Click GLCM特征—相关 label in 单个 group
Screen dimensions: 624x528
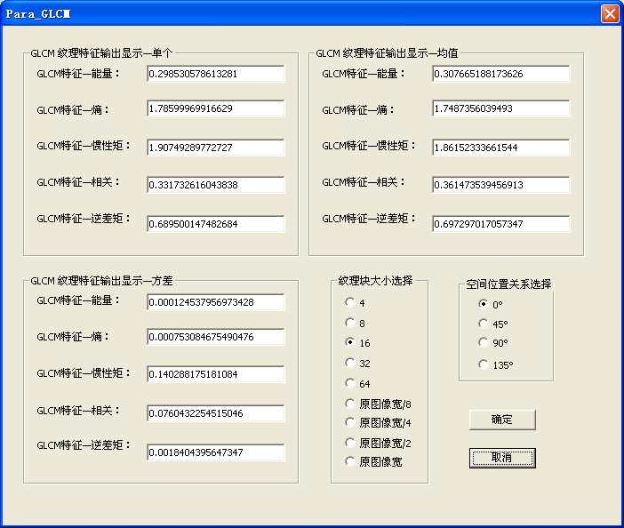tap(78, 182)
